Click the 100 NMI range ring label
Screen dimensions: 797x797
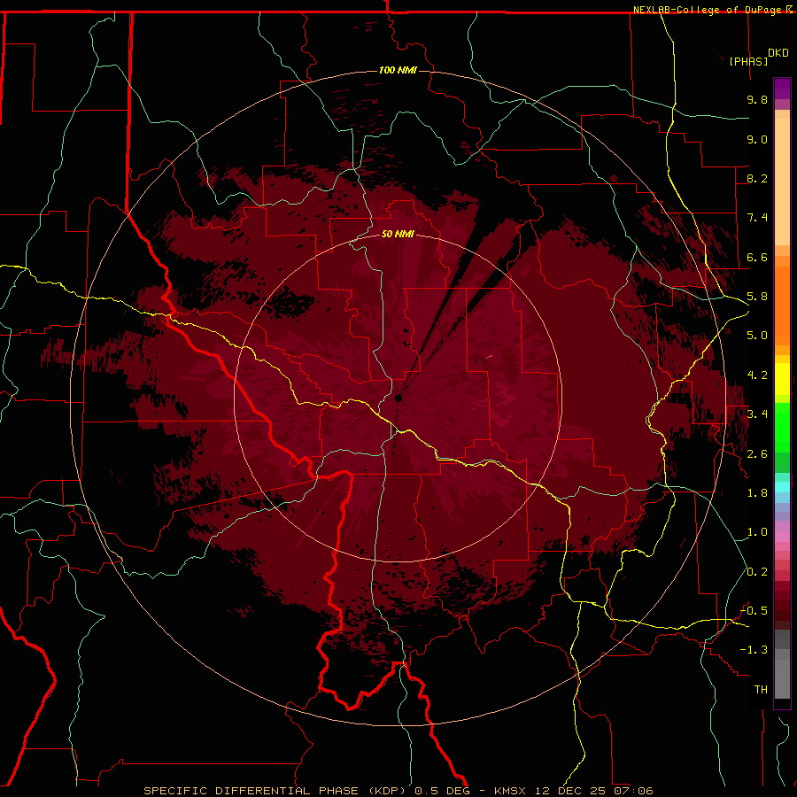398,70
